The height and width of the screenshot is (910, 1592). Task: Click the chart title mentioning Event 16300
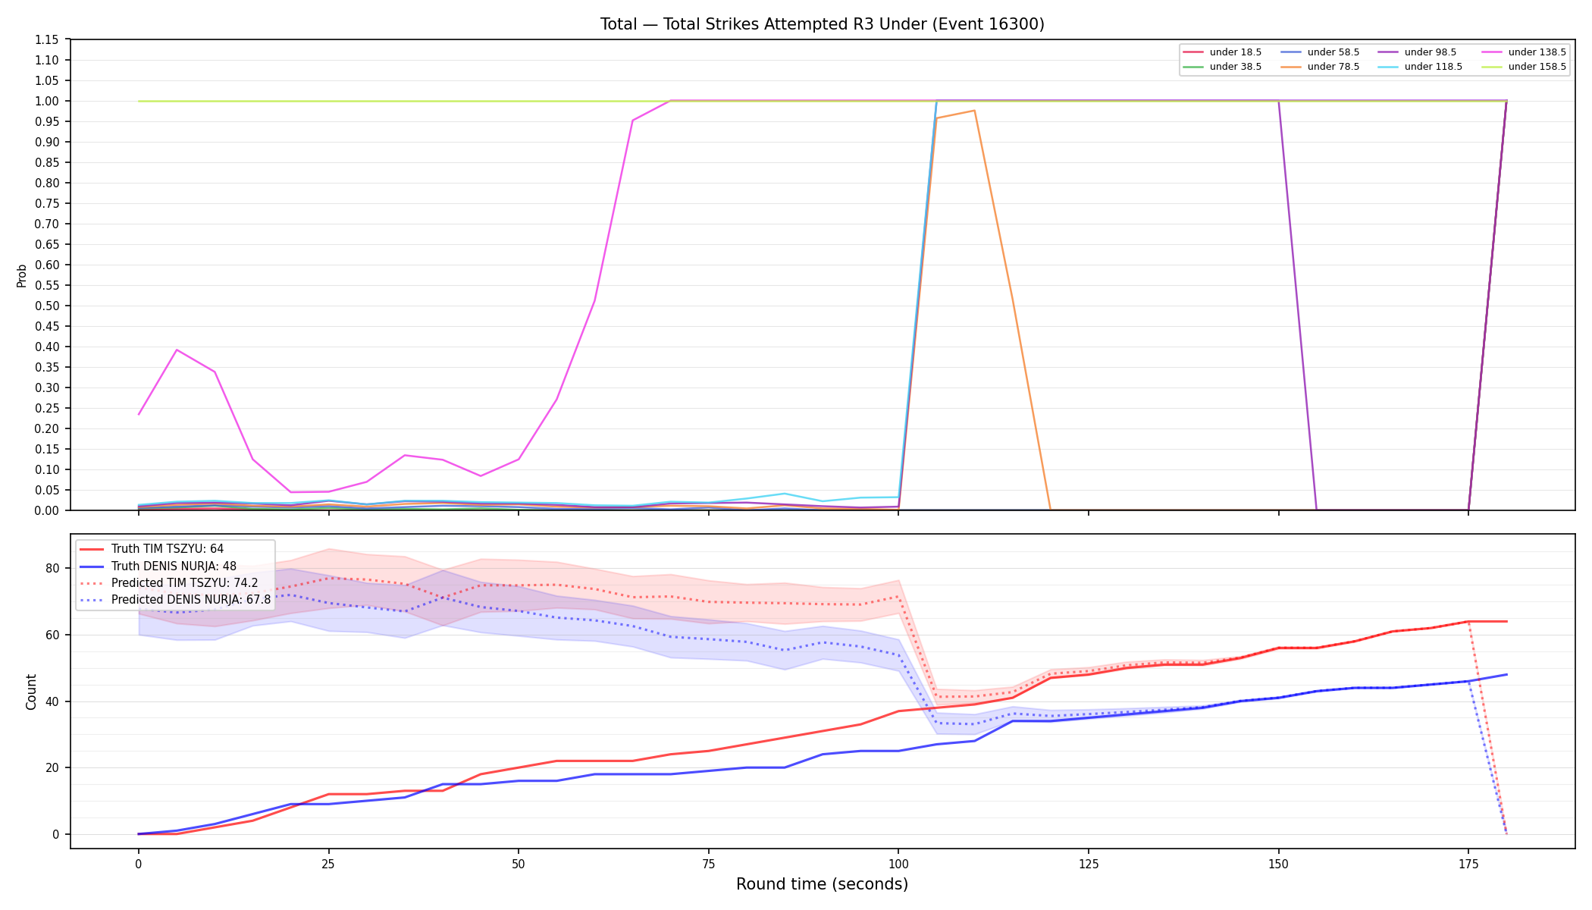[x=822, y=24]
